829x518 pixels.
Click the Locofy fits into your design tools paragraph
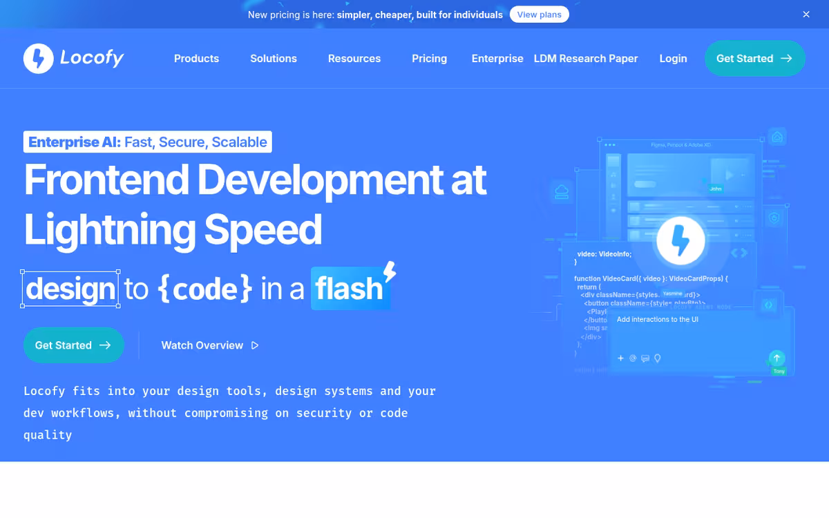point(230,413)
